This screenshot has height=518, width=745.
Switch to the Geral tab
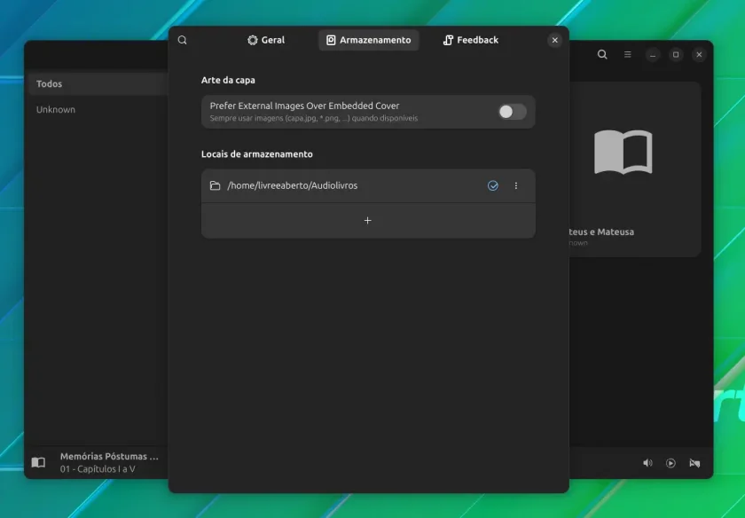[x=266, y=40]
